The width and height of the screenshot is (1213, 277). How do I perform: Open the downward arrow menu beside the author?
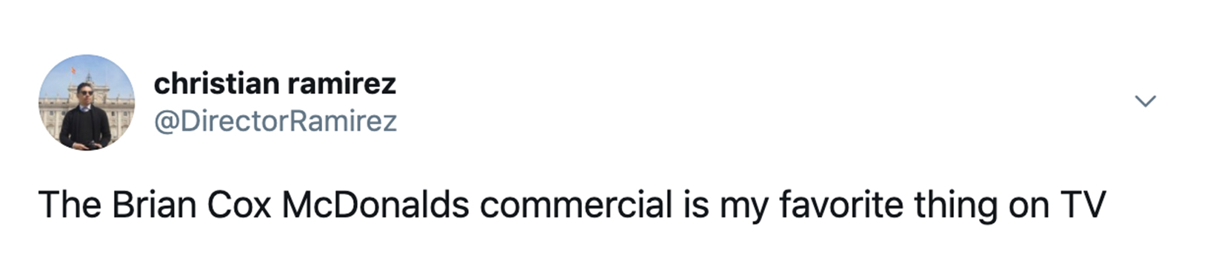point(1145,101)
